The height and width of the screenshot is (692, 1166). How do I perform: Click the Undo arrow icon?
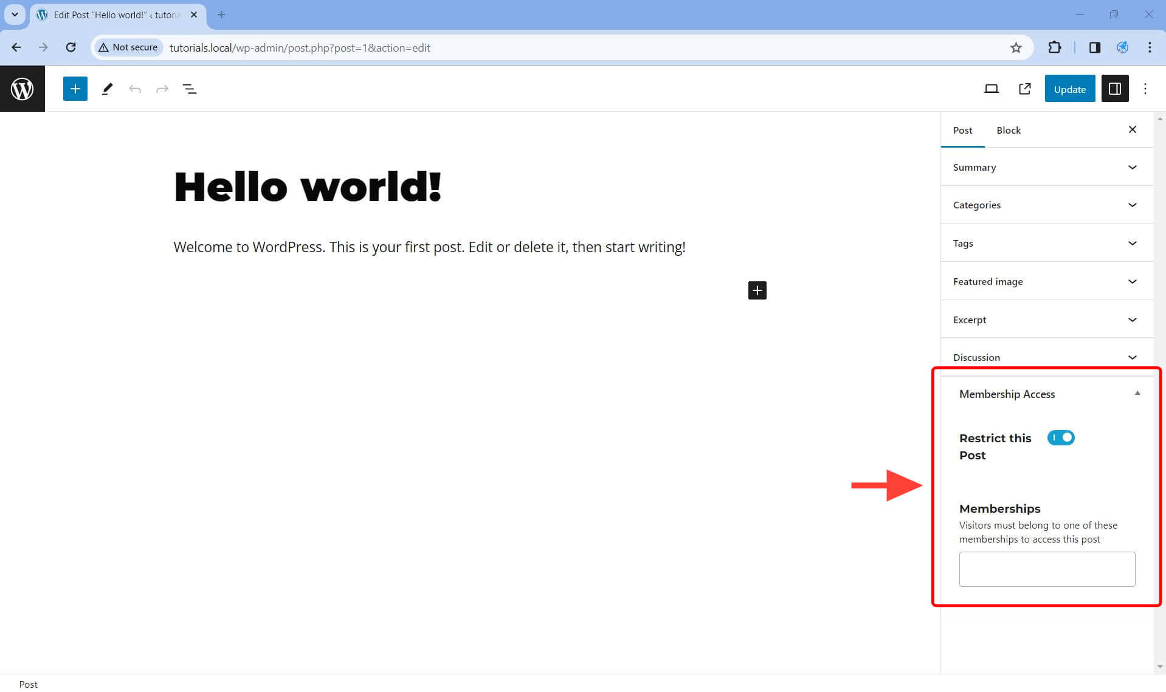(135, 89)
